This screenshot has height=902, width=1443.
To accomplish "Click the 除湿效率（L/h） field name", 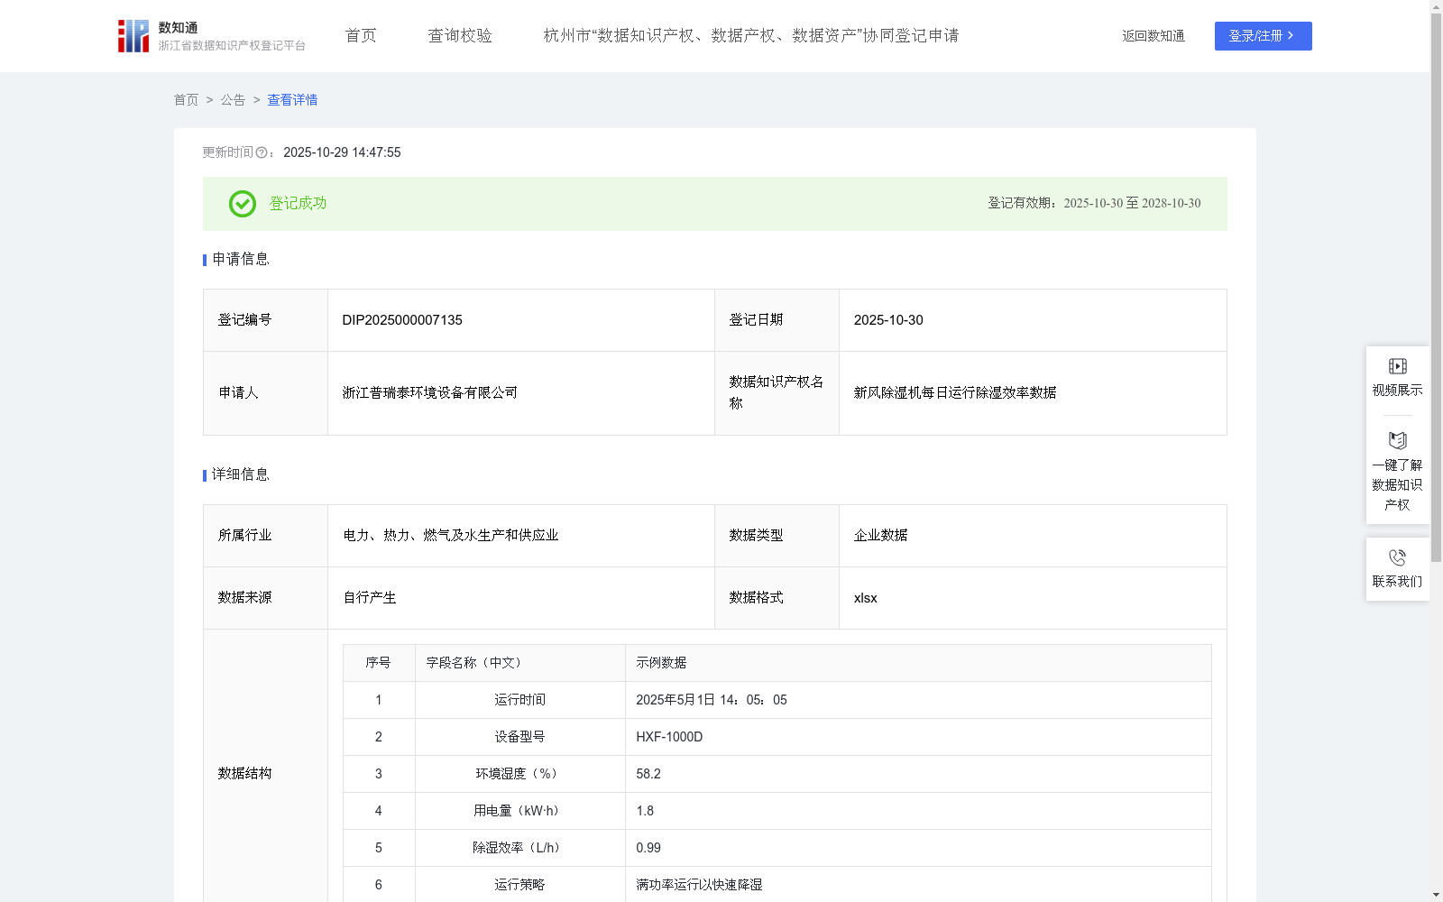I will [x=519, y=848].
